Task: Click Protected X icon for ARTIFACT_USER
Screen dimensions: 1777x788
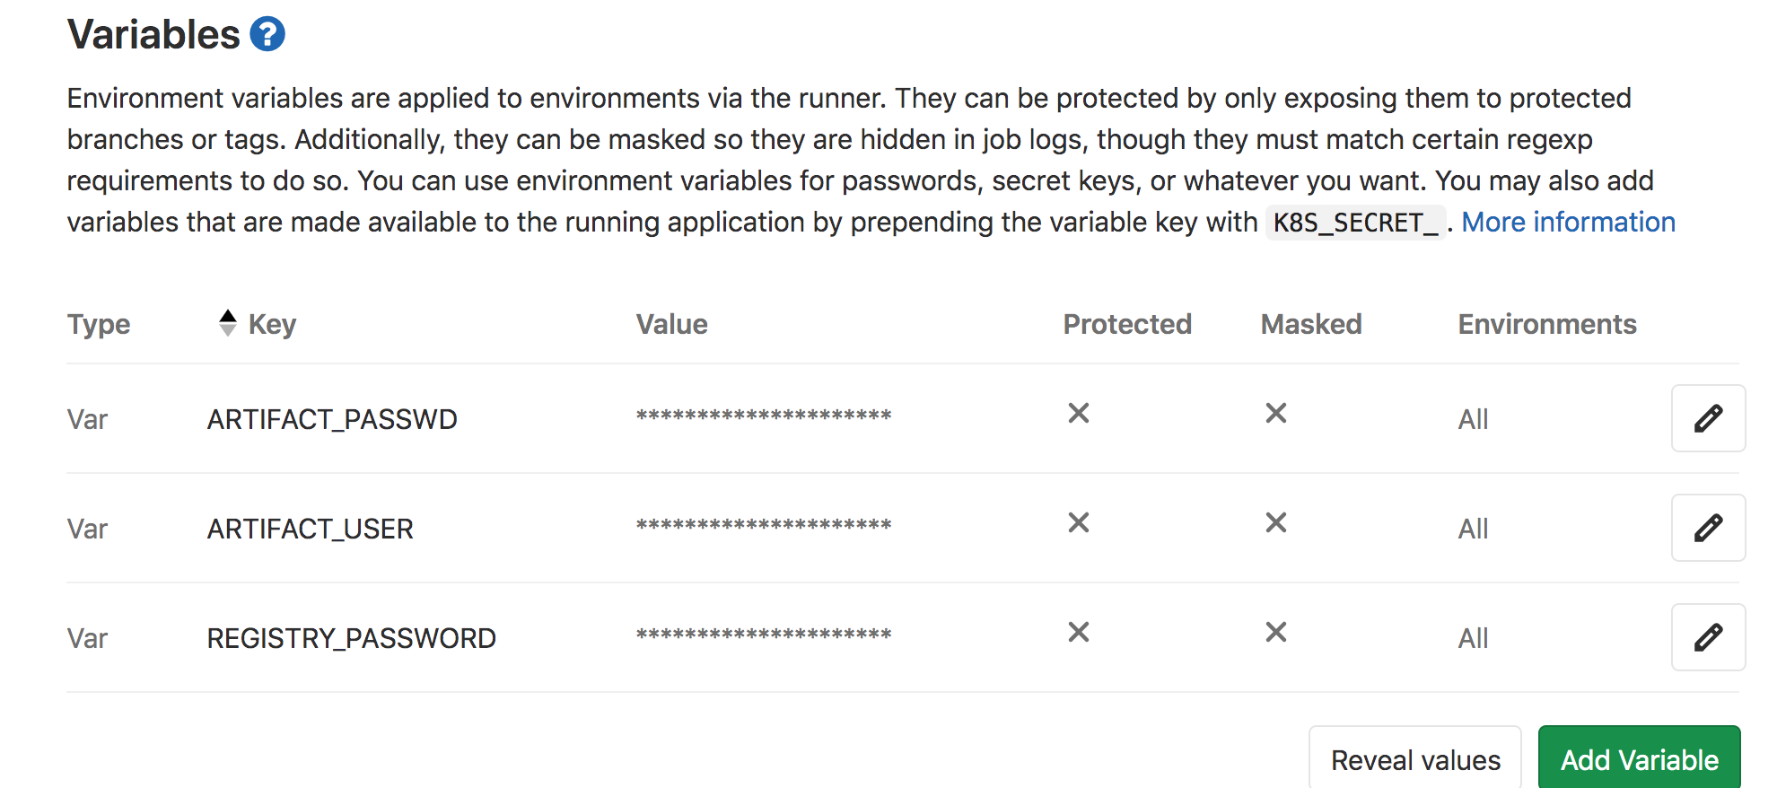Action: 1079,522
